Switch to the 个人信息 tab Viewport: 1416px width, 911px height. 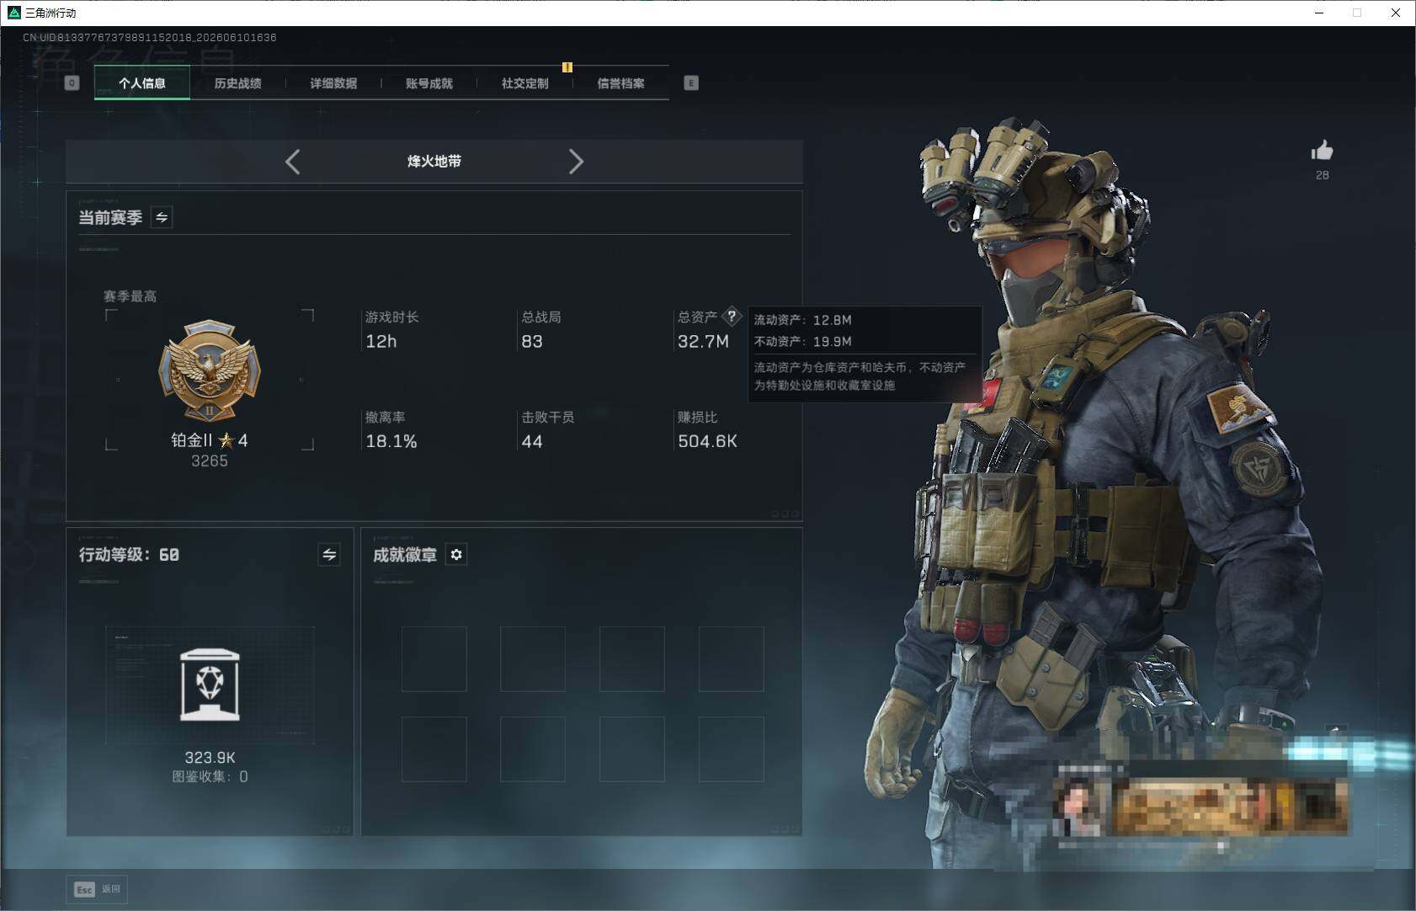click(142, 83)
